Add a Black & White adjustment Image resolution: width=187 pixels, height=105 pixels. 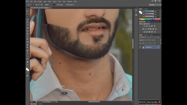pyautogui.click(x=148, y=29)
